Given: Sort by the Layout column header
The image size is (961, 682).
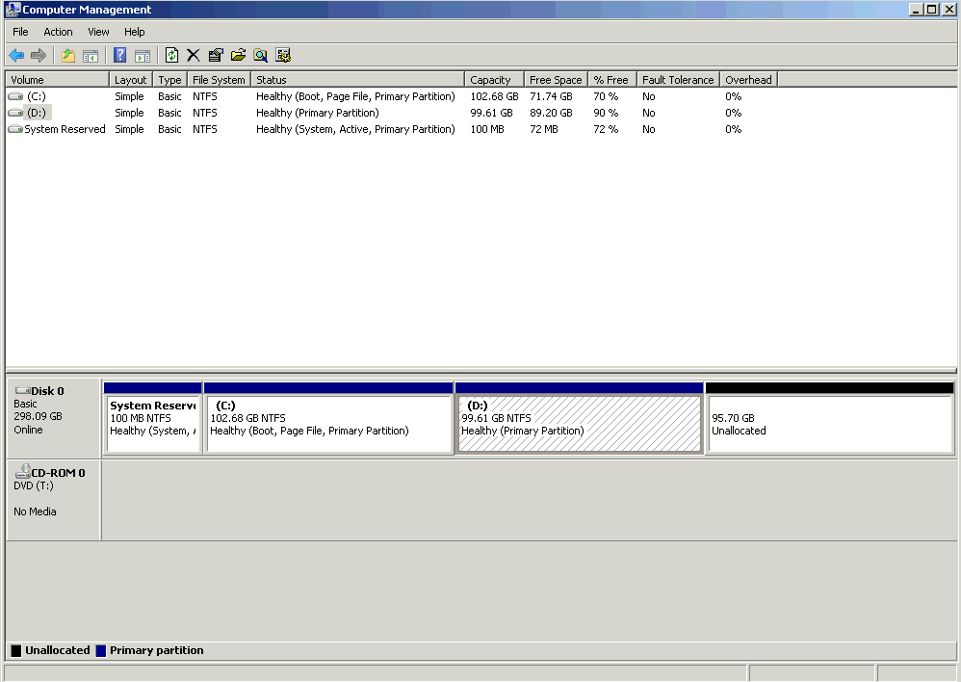Looking at the screenshot, I should (x=131, y=80).
